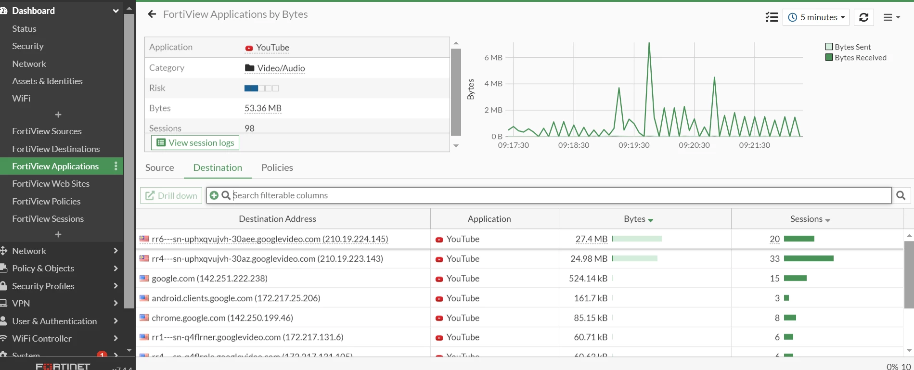Click YouTube icon in the android.clients.google.com row
This screenshot has height=370, width=914.
439,299
